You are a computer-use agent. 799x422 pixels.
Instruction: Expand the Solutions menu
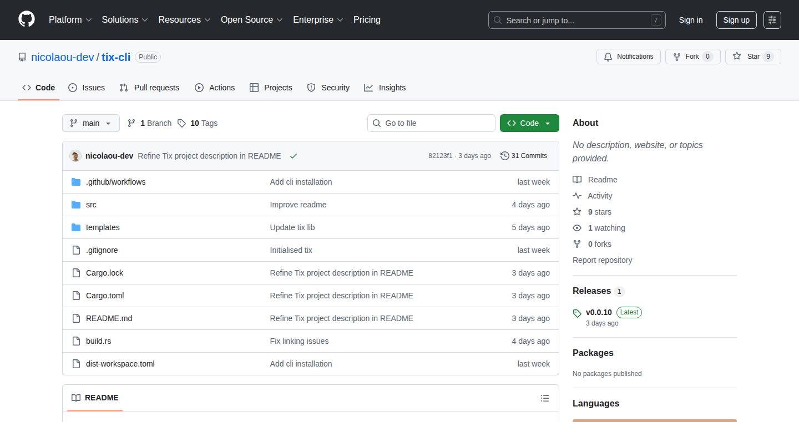(x=125, y=19)
